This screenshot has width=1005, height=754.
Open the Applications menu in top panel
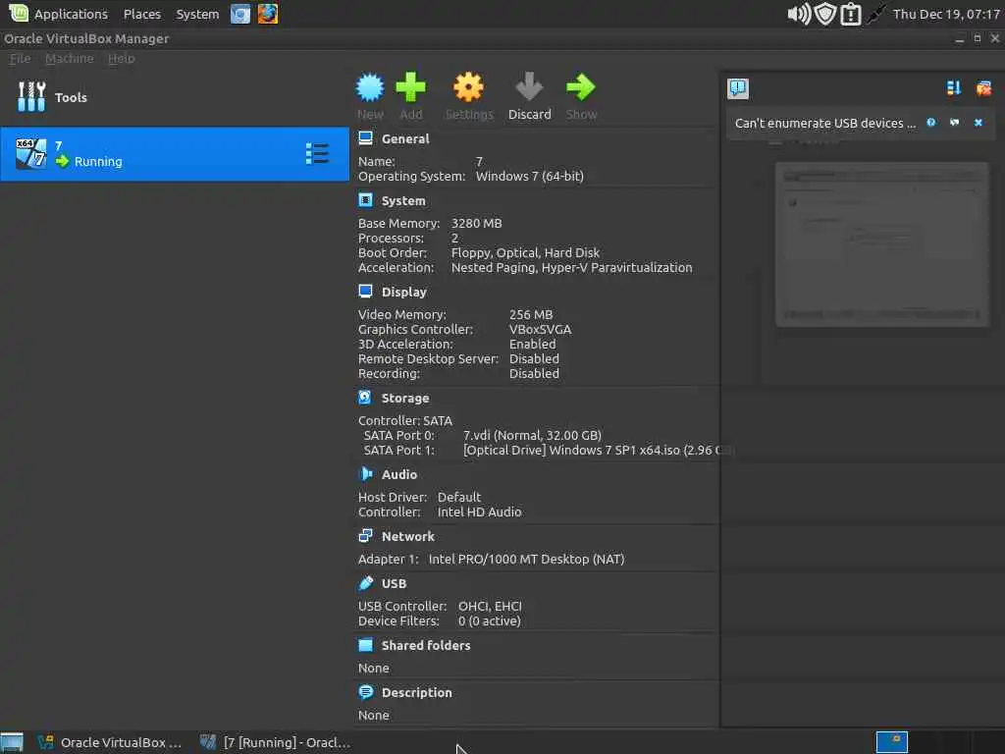[x=58, y=14]
